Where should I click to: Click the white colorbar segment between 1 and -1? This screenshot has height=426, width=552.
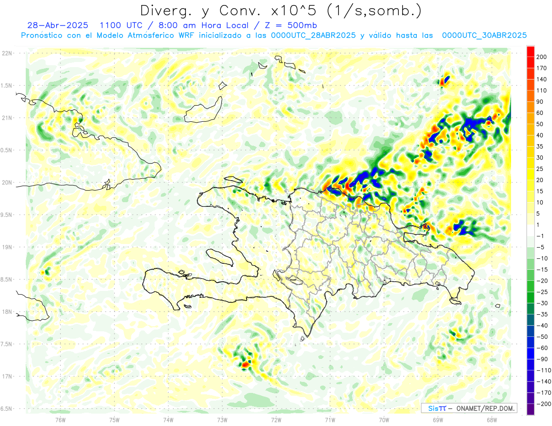pos(530,231)
